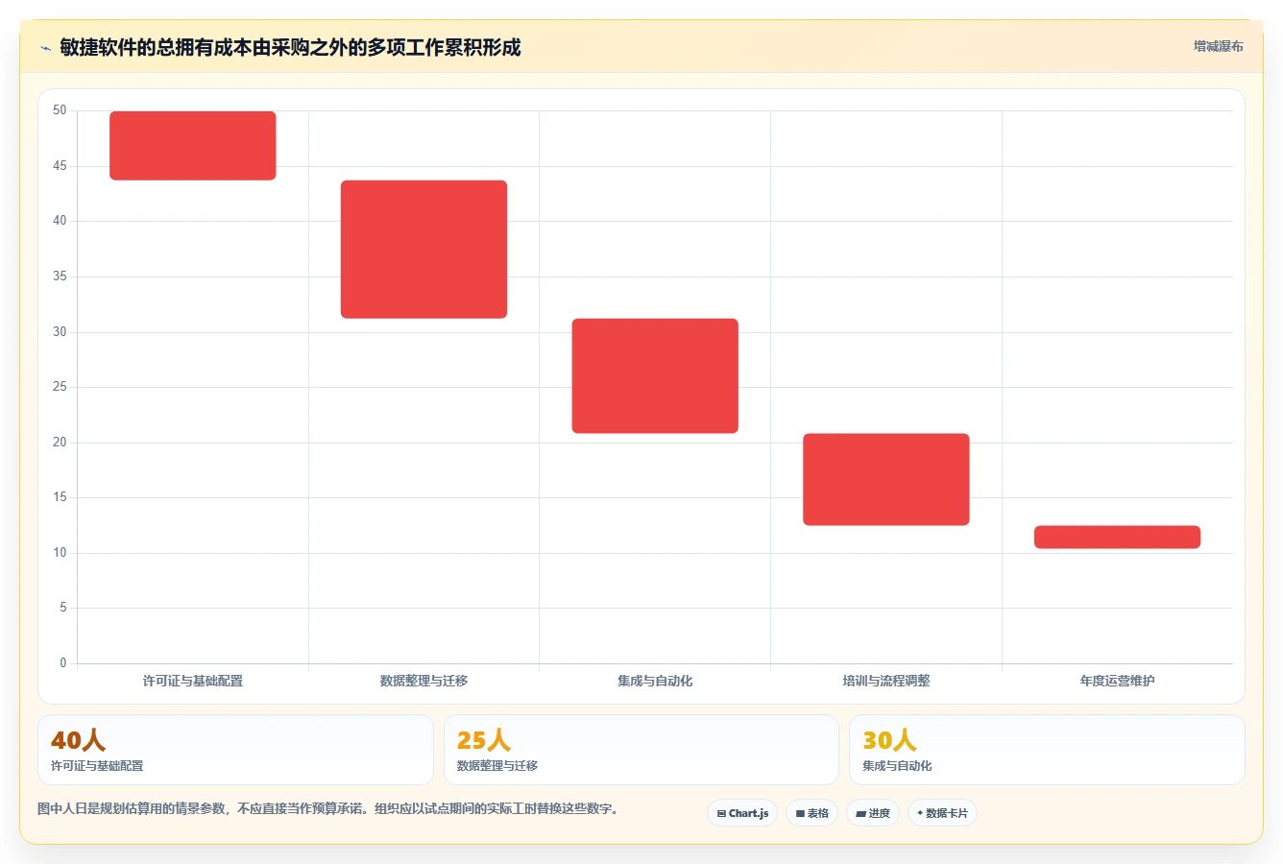Click the red bar for 年度运营维护
Image resolution: width=1283 pixels, height=864 pixels.
[x=1117, y=538]
